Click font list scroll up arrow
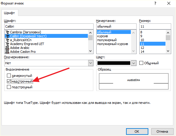Image resolution: width=176 pixels, height=136 pixels. 90,33
